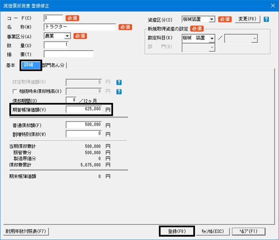Click 販管費分 label
Viewport: 279px width, 240px height.
tap(23, 153)
